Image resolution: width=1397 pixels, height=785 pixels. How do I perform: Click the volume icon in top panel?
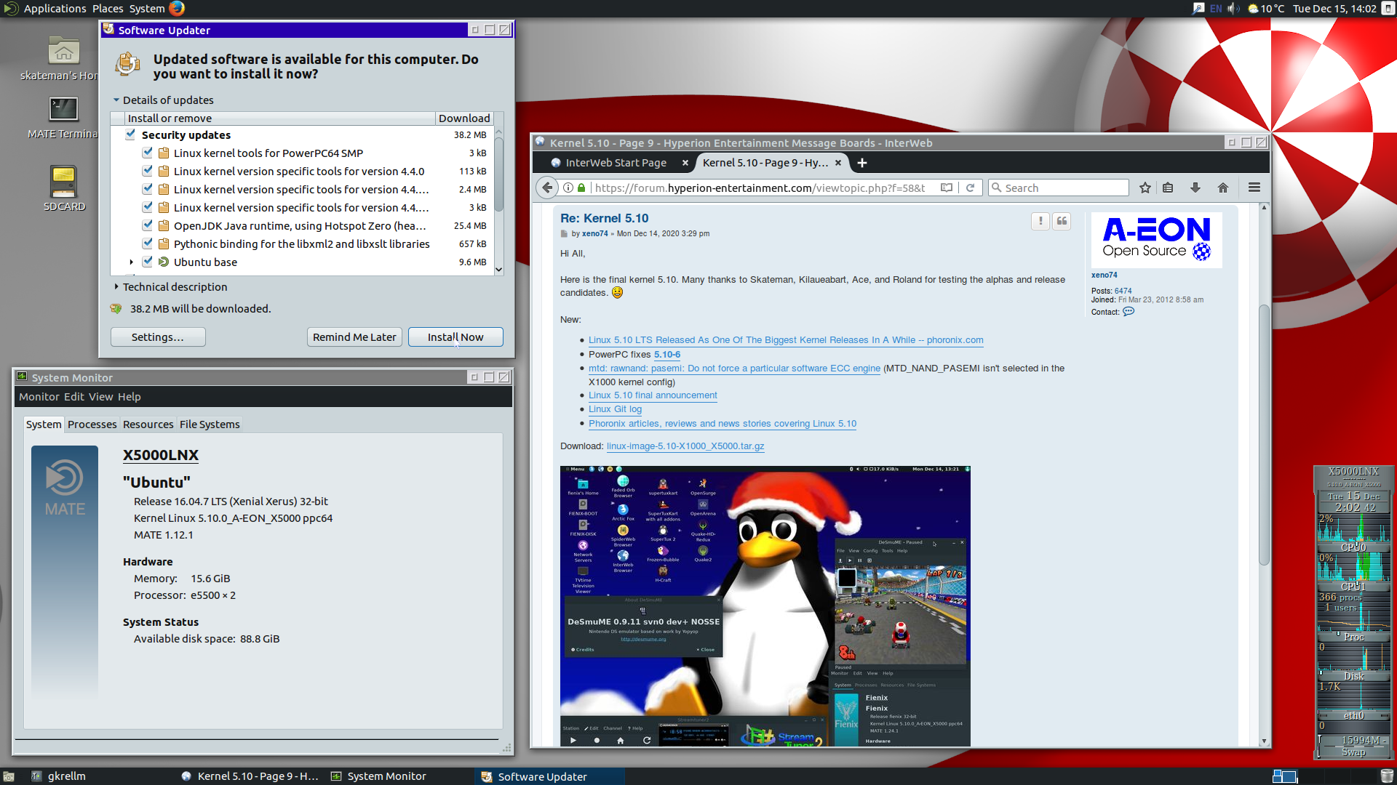[x=1233, y=9]
